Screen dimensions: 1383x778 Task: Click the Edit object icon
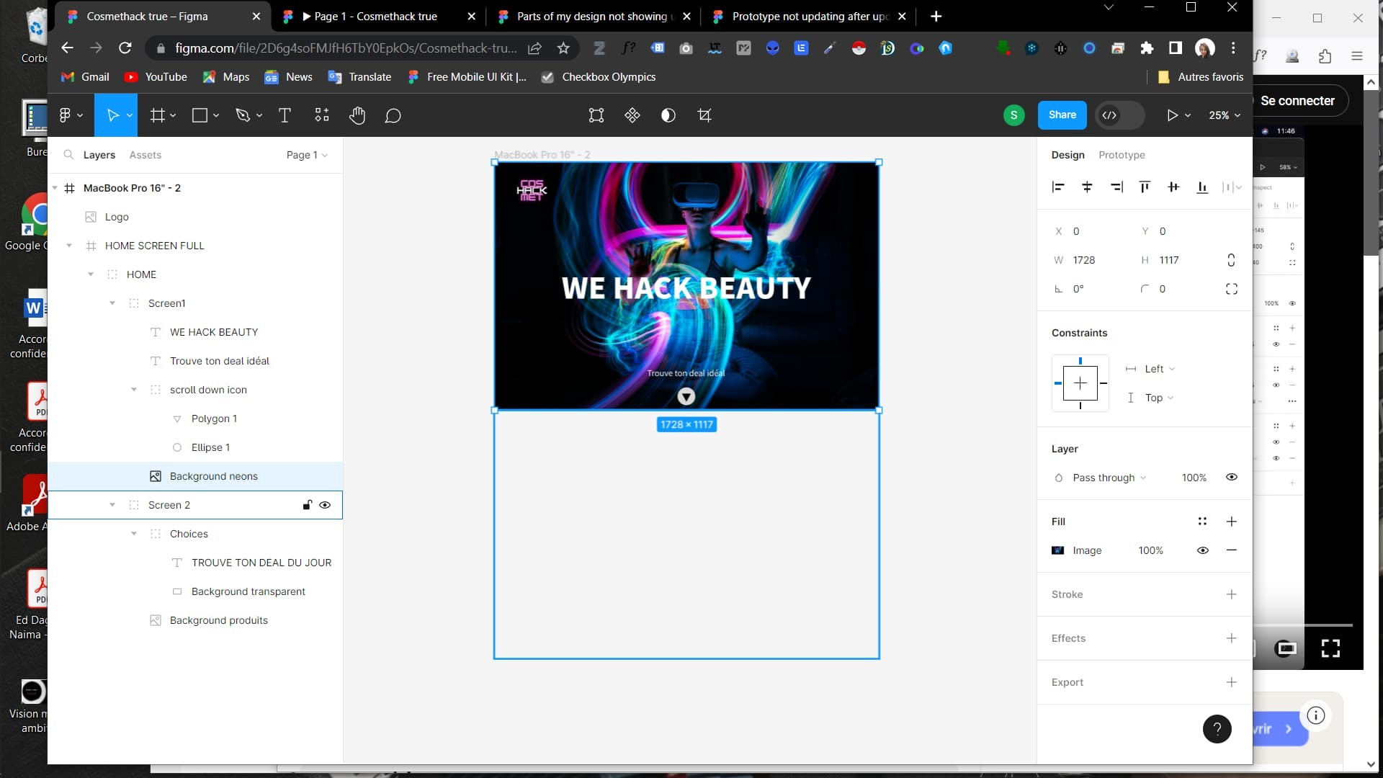(596, 115)
